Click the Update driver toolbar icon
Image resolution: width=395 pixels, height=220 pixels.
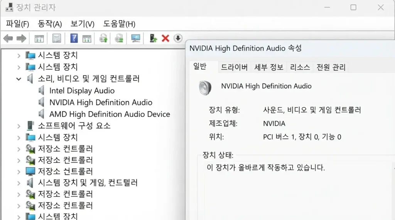(x=103, y=38)
